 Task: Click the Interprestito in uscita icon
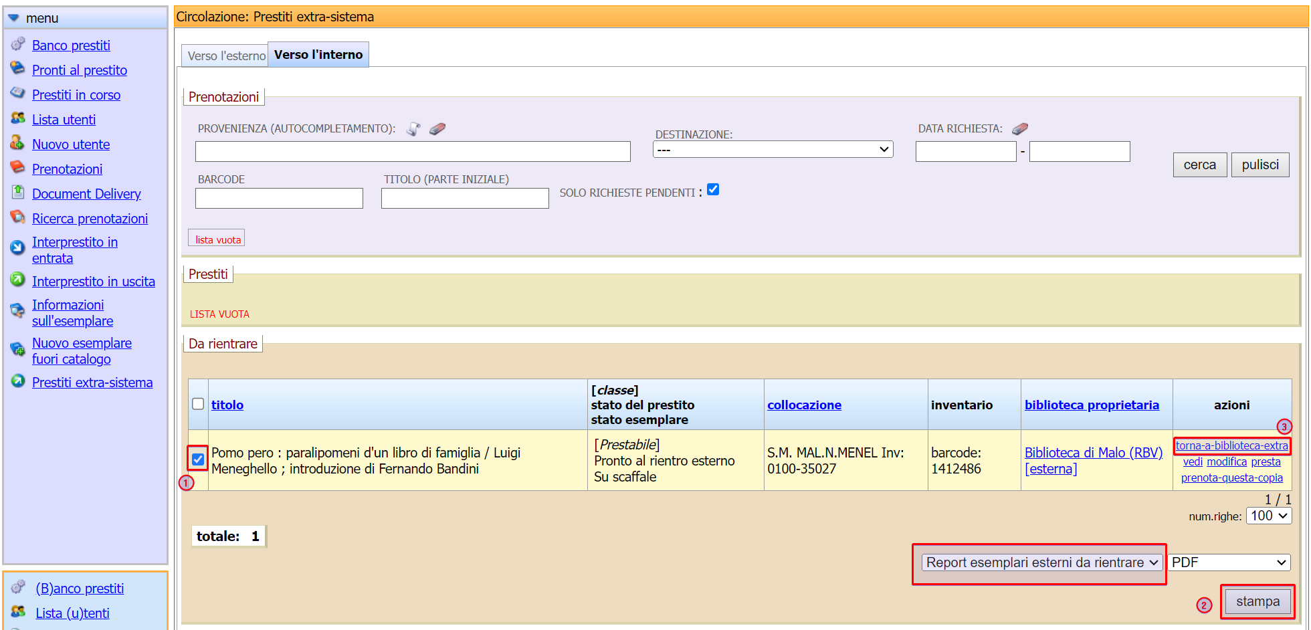pyautogui.click(x=18, y=280)
